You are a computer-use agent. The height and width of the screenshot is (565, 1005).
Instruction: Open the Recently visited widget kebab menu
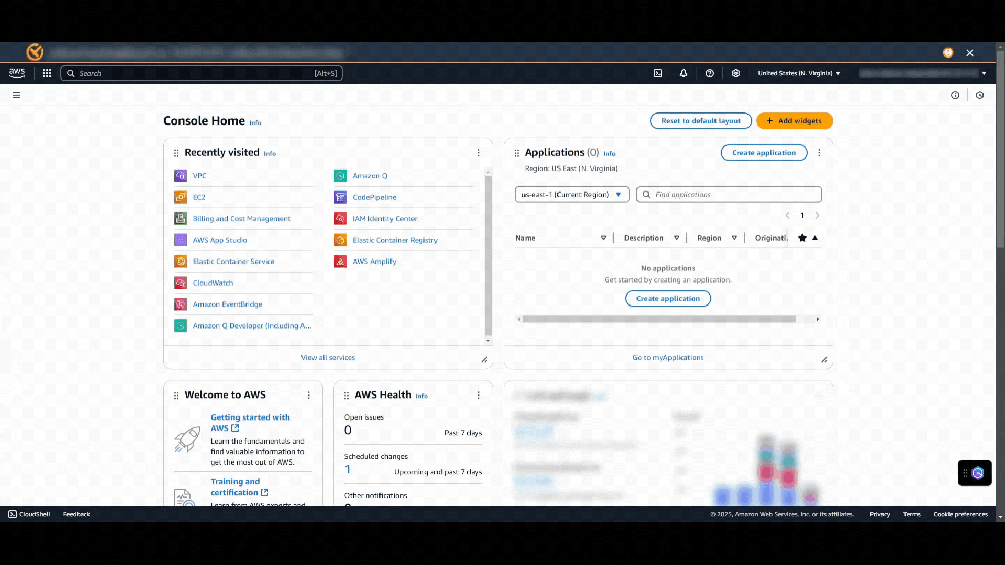point(478,152)
